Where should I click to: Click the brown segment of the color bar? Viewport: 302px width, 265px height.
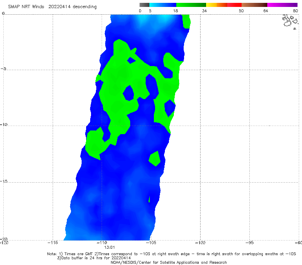[x=254, y=5]
